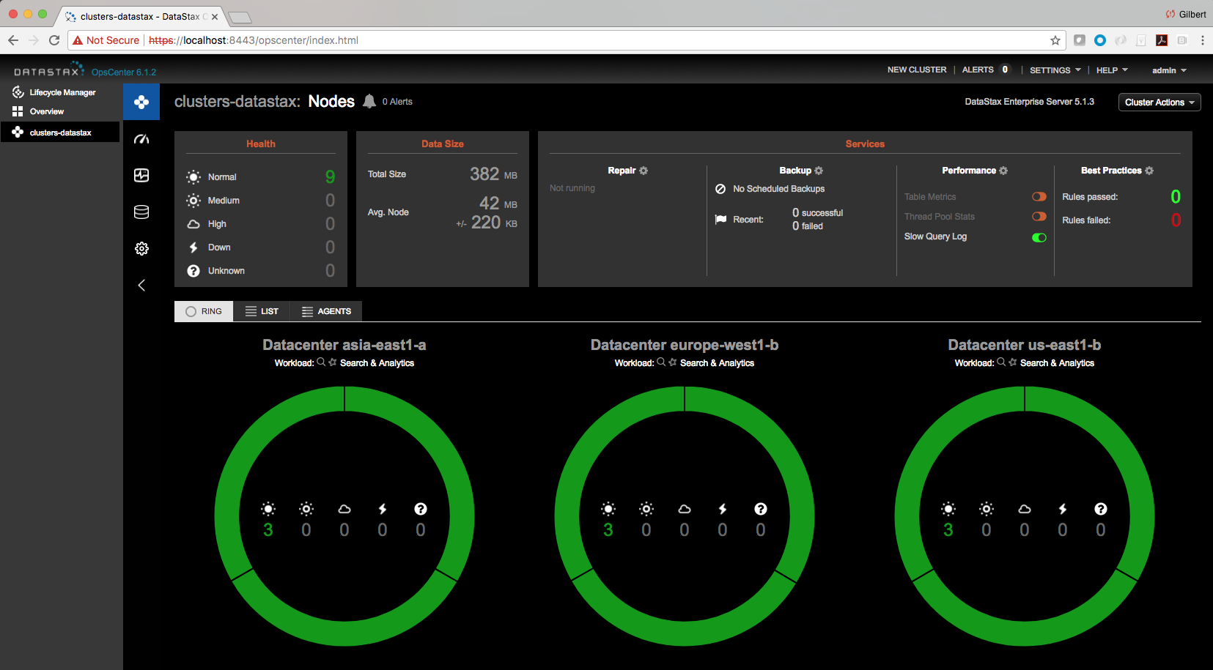Click the Normal health row

pos(261,176)
